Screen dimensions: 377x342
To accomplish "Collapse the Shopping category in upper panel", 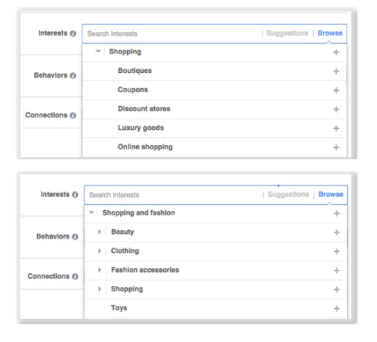I will tap(98, 51).
